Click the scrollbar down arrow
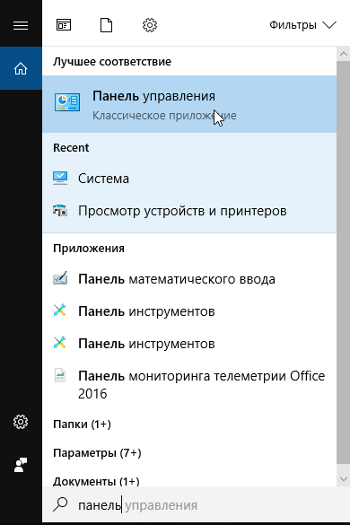Screen dimensions: 350x525 click(344, 479)
